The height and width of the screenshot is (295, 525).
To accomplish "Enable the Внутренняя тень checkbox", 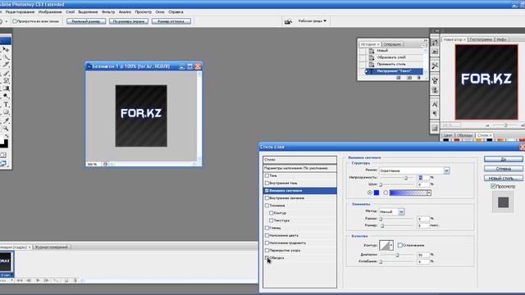I will point(267,183).
